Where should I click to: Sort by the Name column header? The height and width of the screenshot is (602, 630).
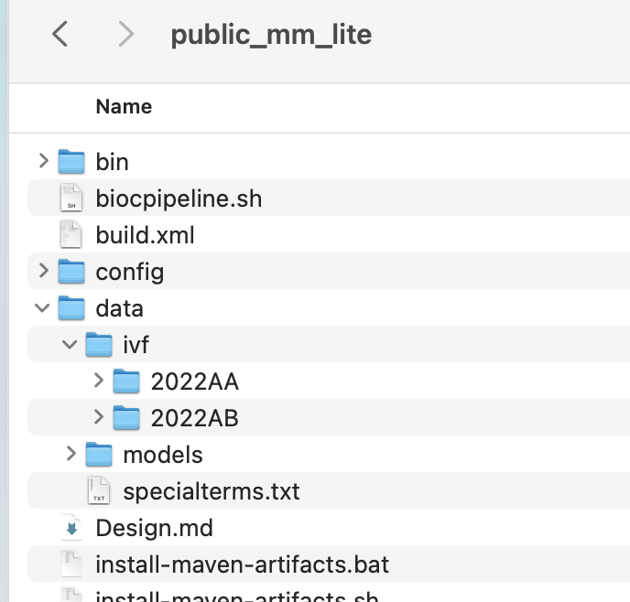pyautogui.click(x=124, y=107)
